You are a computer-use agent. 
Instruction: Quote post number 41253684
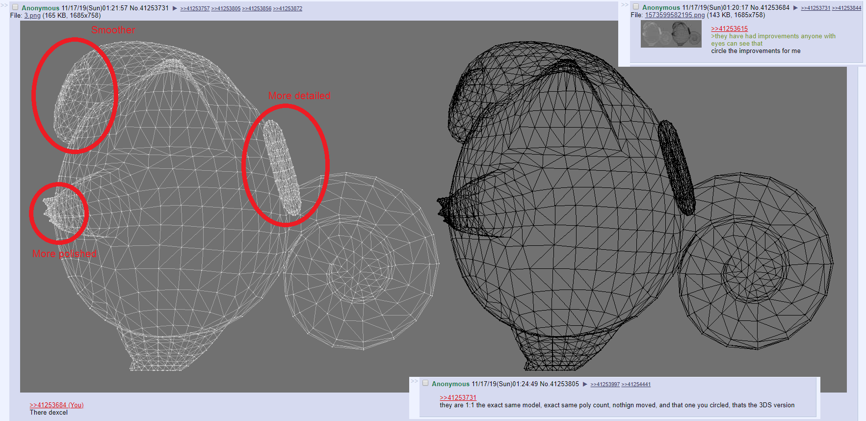775,8
